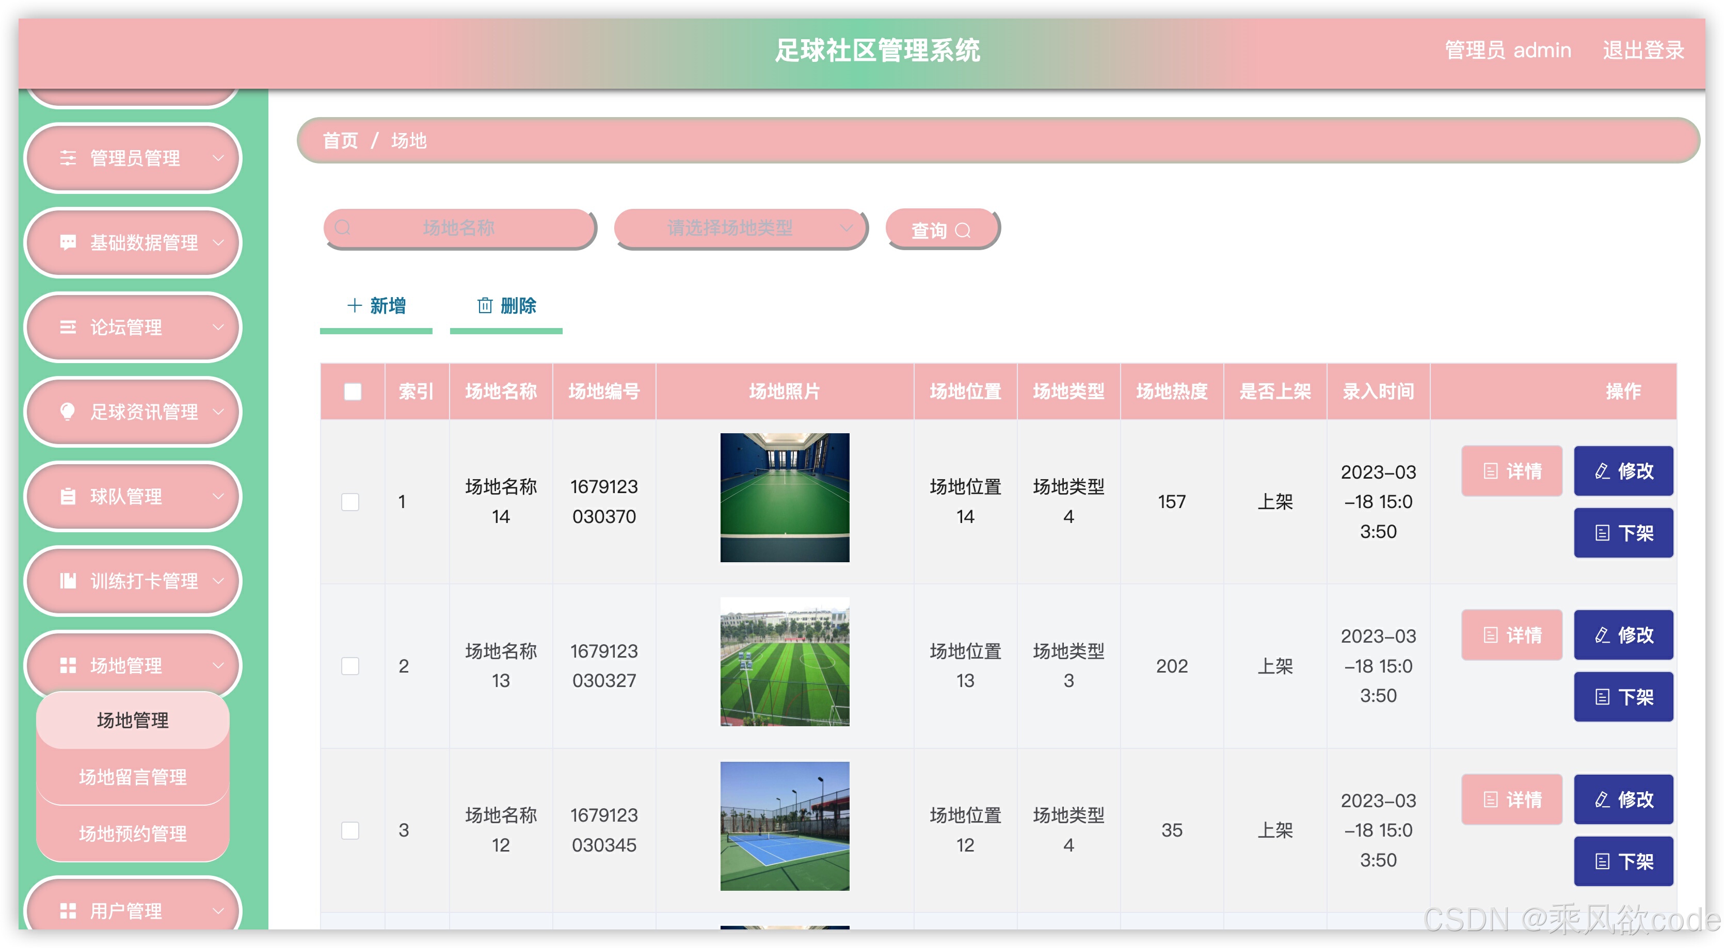Image resolution: width=1724 pixels, height=948 pixels.
Task: Click the pencil icon on row 1's 修改 button
Action: pyautogui.click(x=1601, y=471)
